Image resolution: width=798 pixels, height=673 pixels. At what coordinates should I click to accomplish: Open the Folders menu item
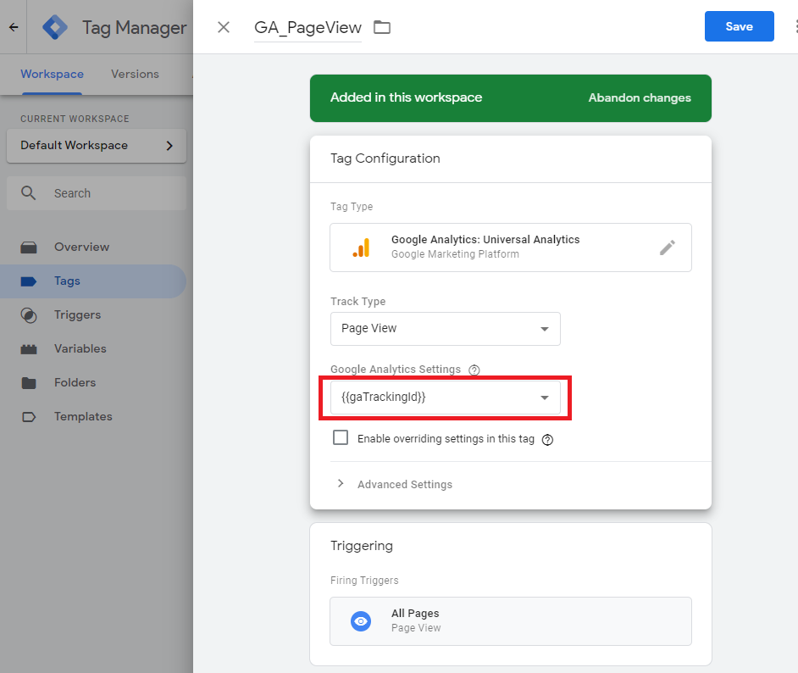coord(93,383)
